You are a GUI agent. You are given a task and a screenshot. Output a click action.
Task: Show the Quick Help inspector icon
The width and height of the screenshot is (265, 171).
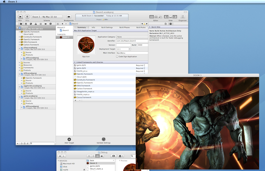click(170, 24)
